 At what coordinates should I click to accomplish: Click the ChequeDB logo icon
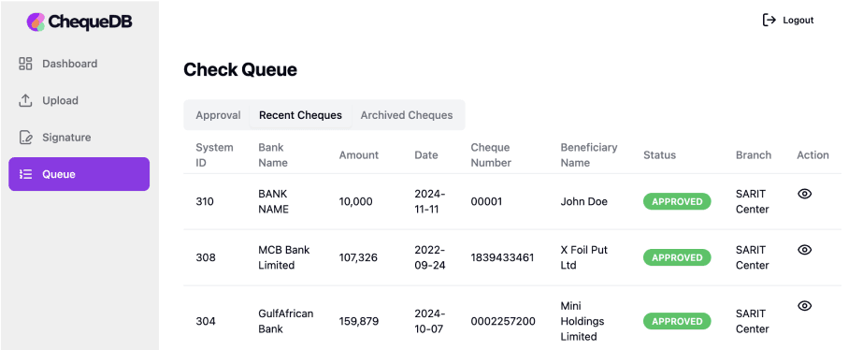pyautogui.click(x=36, y=22)
